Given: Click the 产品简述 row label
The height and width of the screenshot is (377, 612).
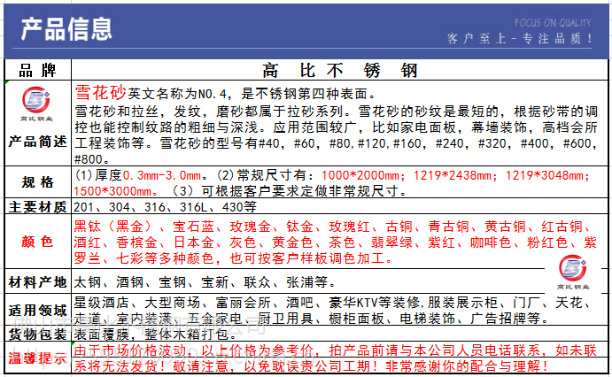Looking at the screenshot, I should click(x=38, y=142).
